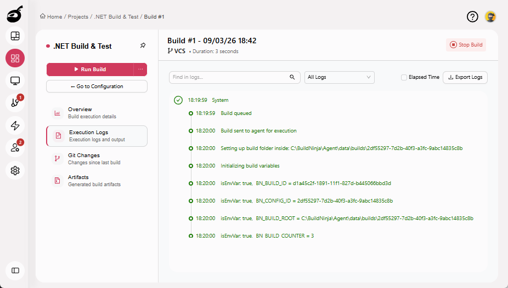508x288 pixels.
Task: Collapse the System log group
Action: tap(178, 100)
